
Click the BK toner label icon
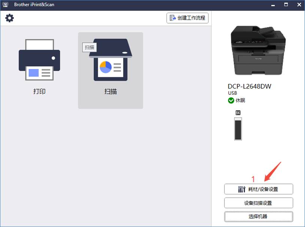(x=238, y=113)
